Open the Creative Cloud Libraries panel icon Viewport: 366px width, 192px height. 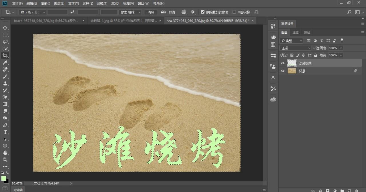click(x=273, y=99)
